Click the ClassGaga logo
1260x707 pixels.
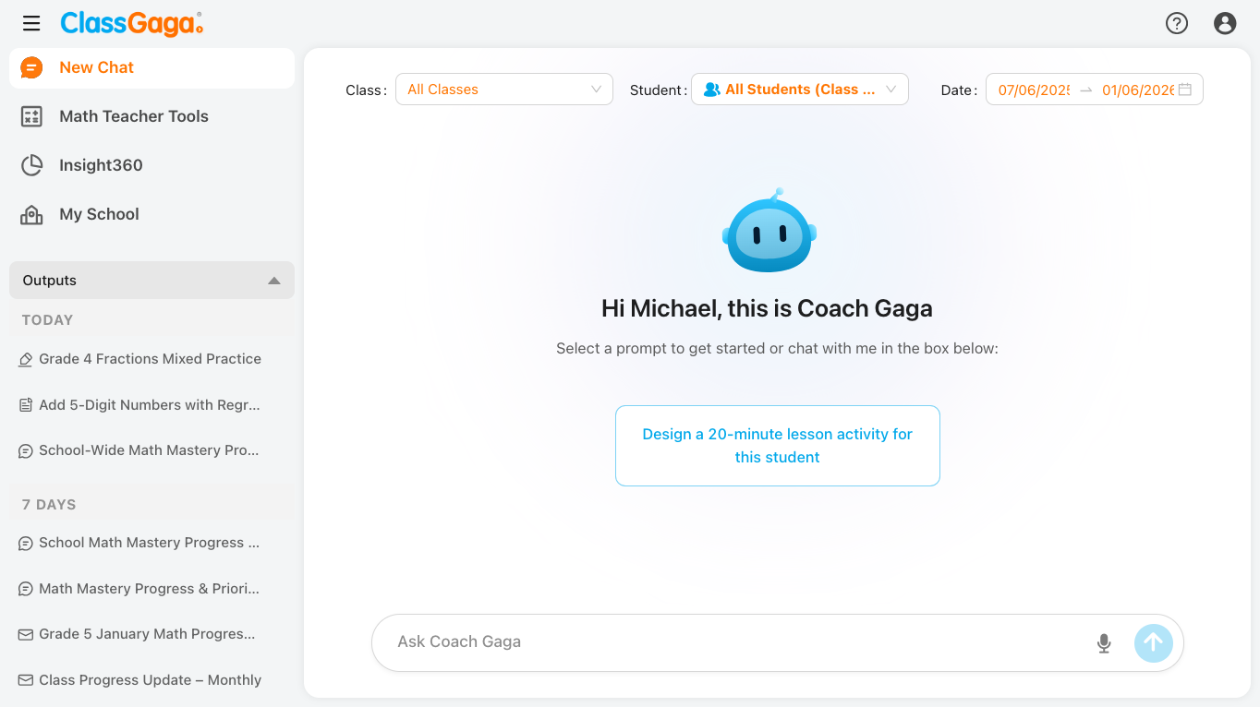tap(131, 24)
